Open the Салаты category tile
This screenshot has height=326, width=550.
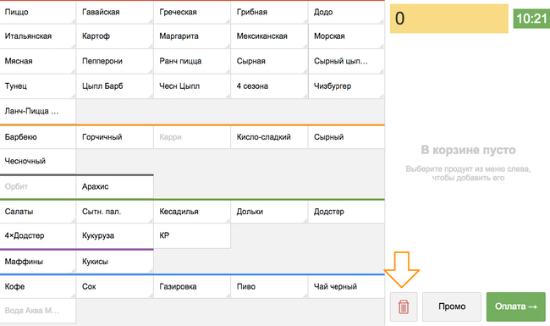[x=37, y=212]
